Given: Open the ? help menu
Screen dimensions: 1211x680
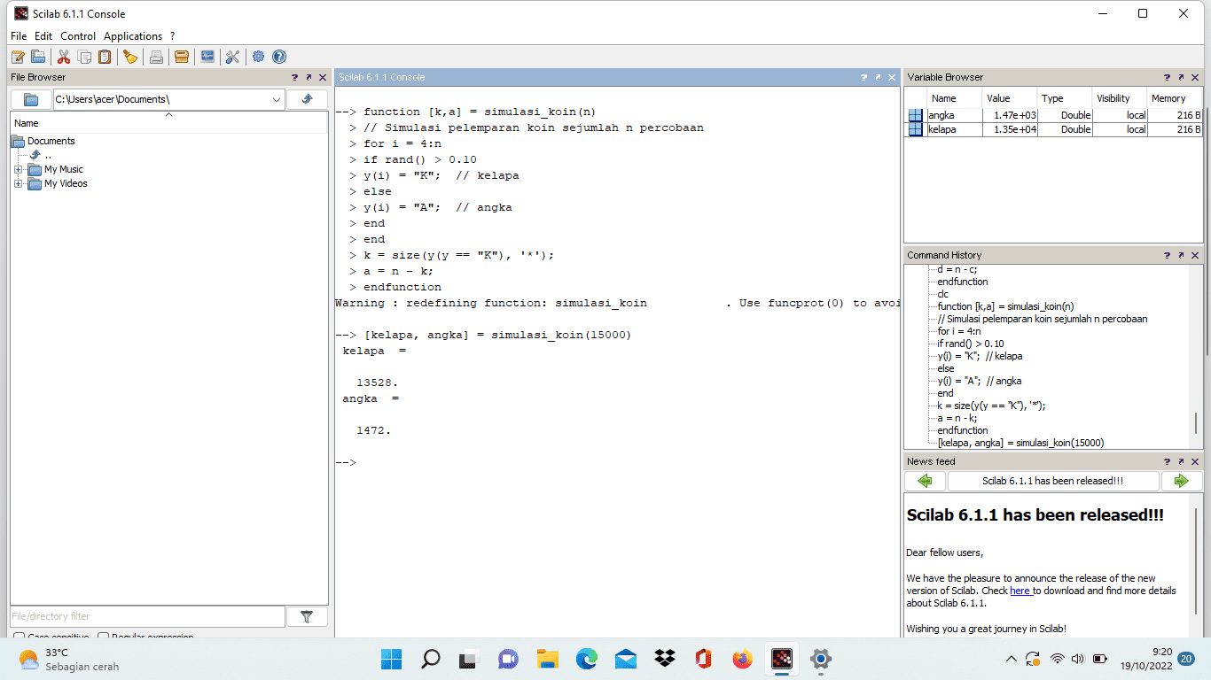Looking at the screenshot, I should (x=173, y=36).
